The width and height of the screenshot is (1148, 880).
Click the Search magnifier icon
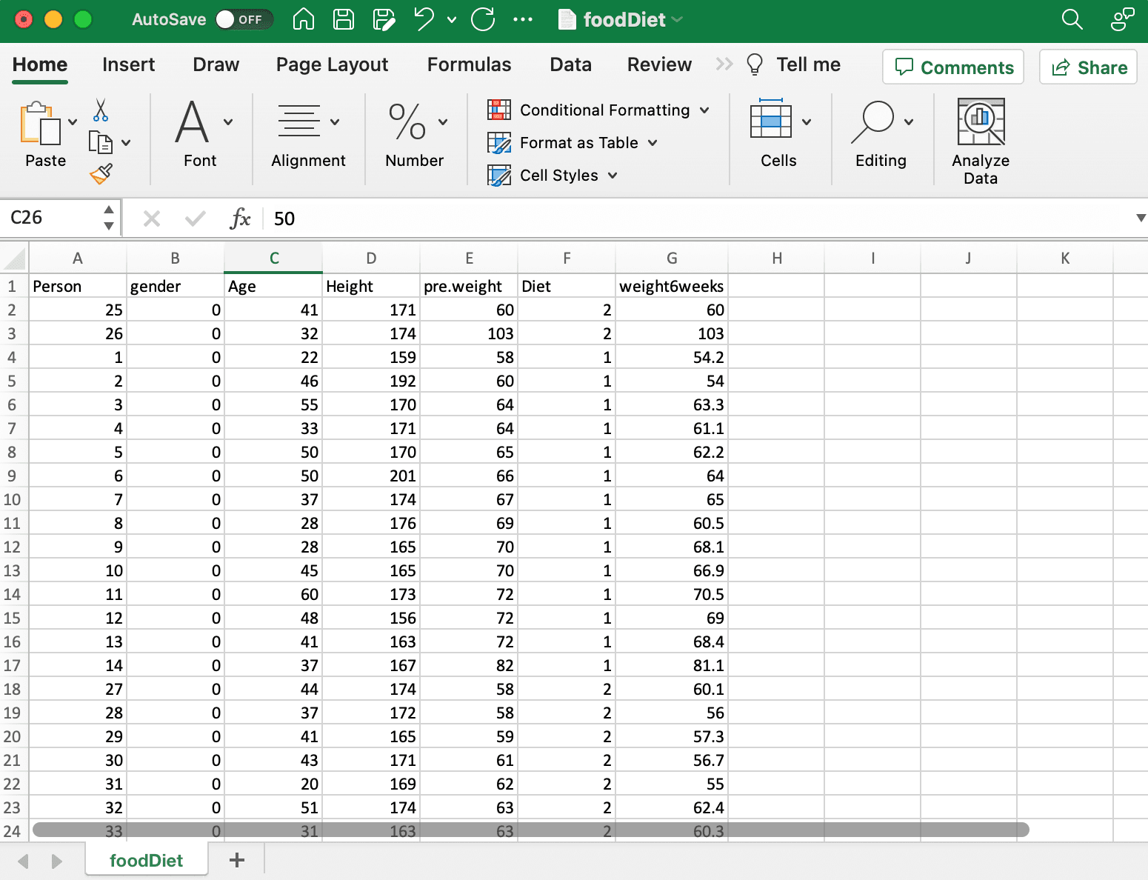click(x=1072, y=19)
